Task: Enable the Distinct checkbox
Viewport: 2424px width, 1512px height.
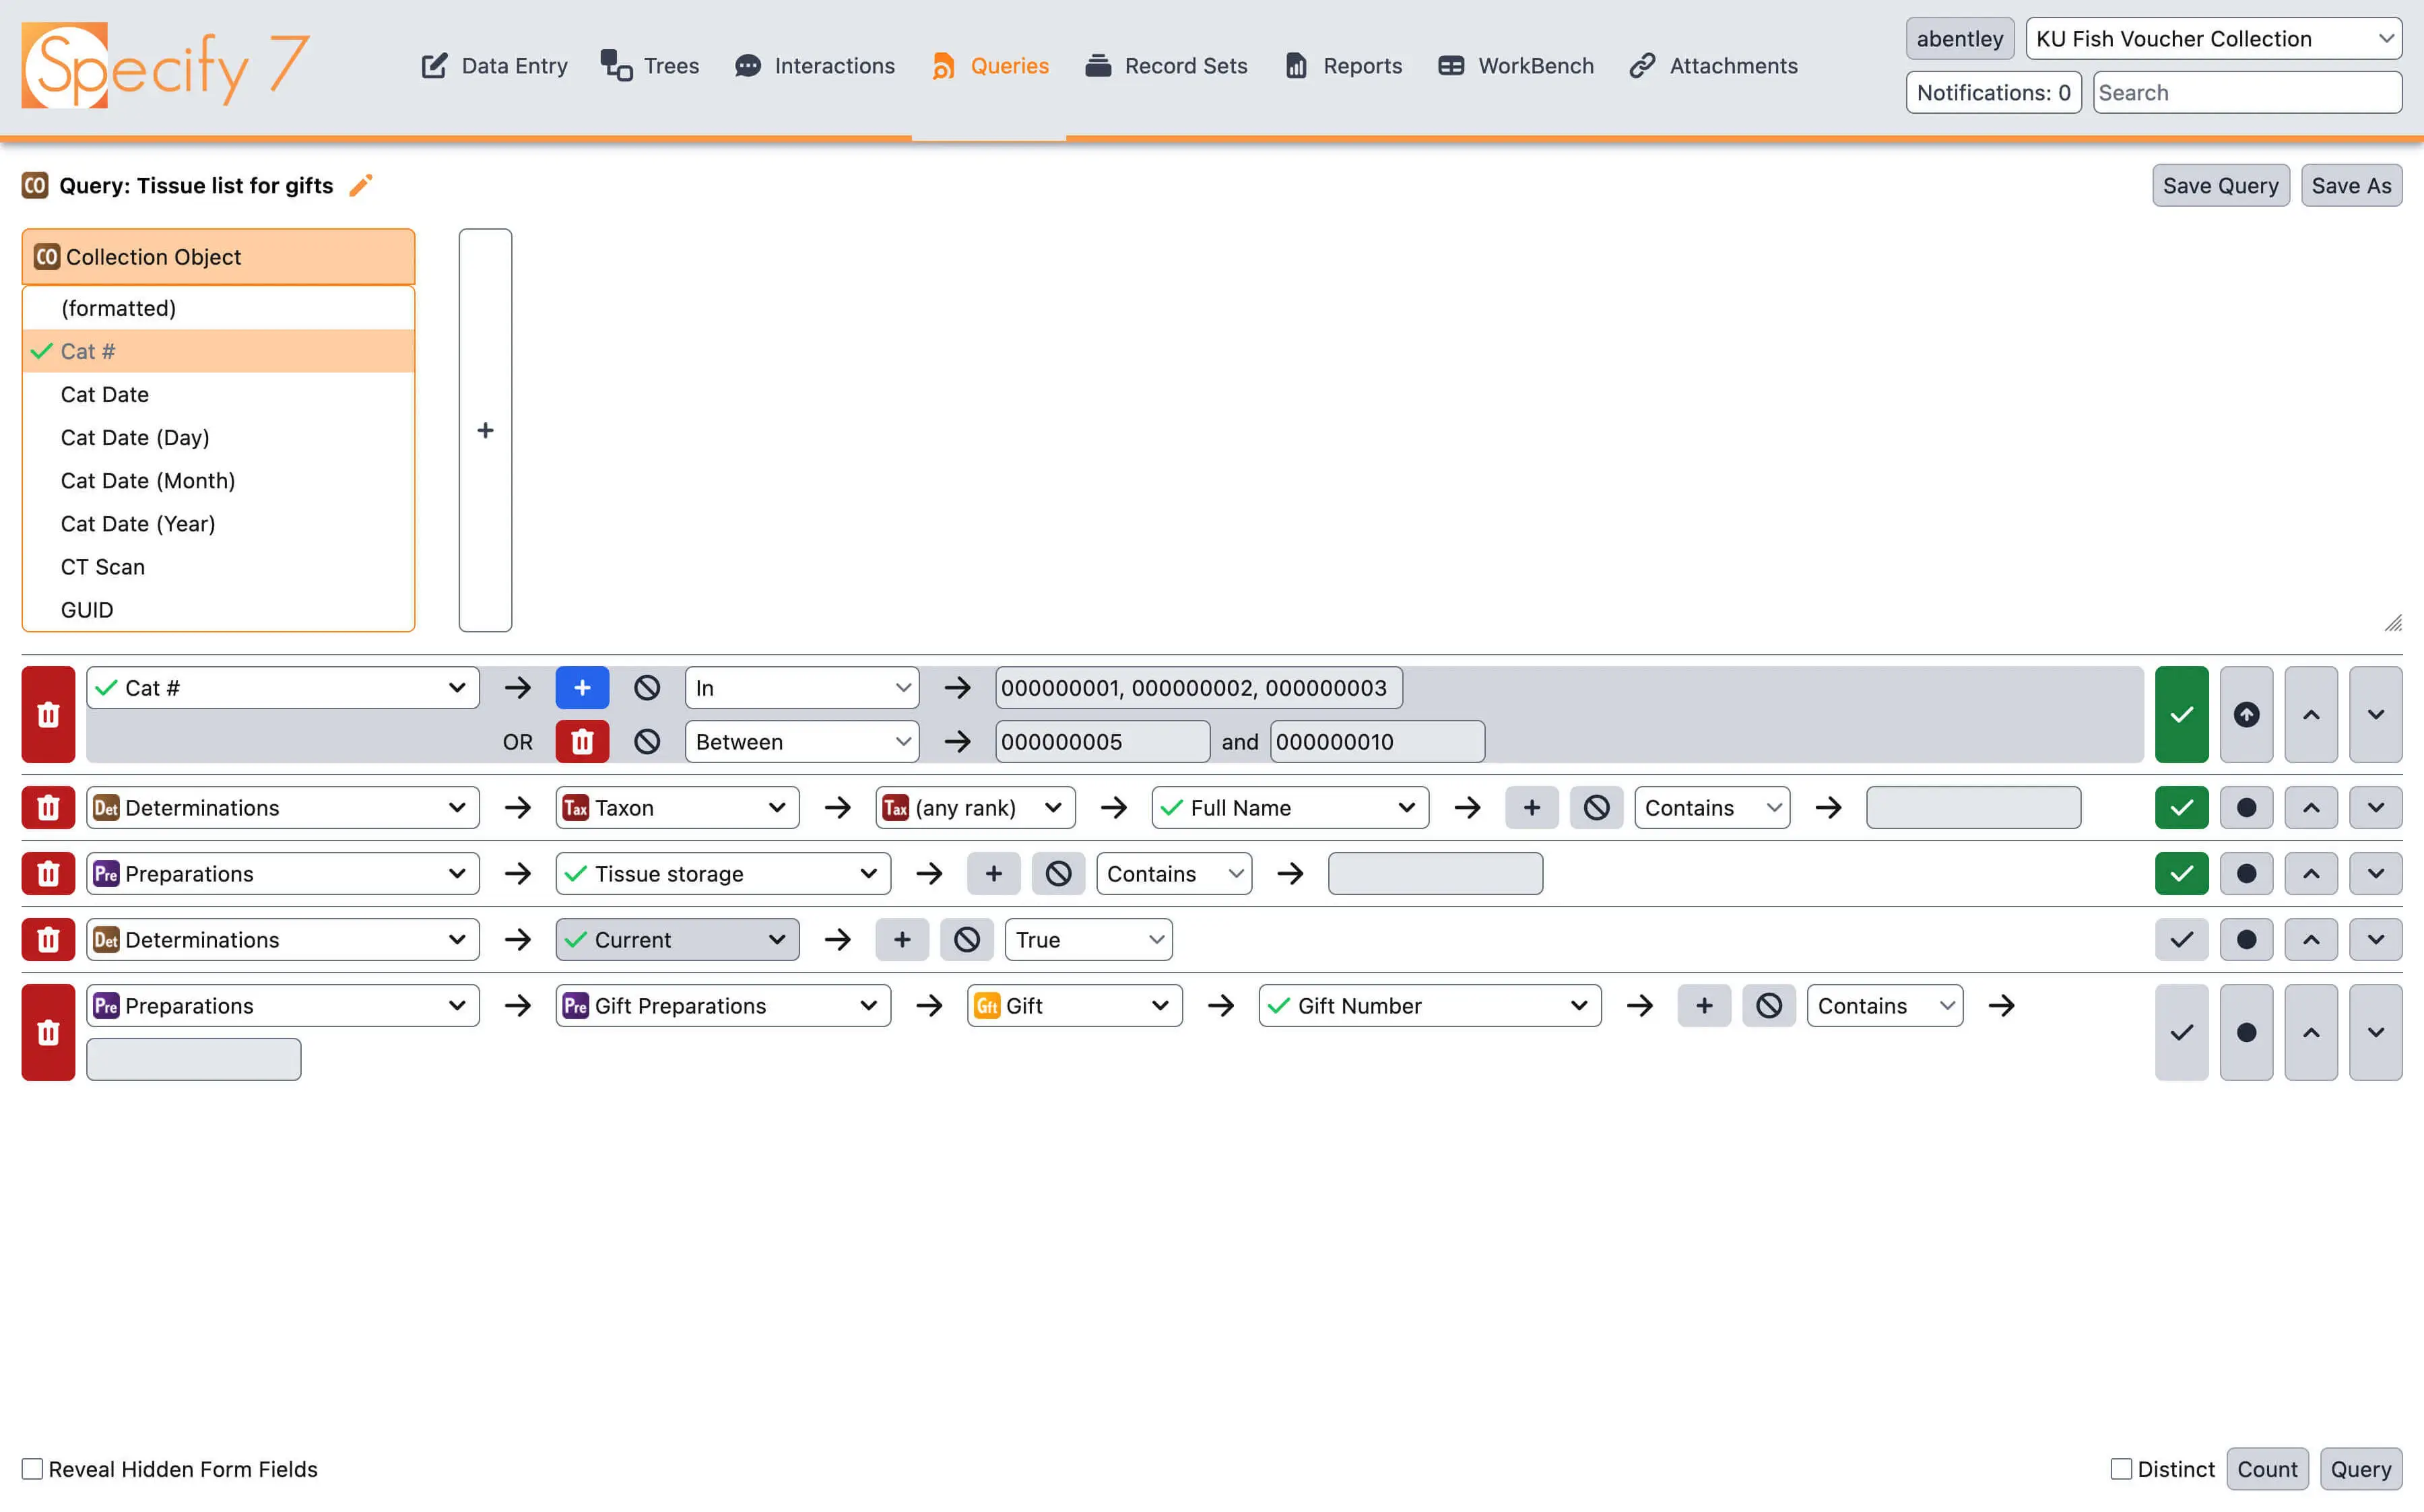Action: [2120, 1468]
